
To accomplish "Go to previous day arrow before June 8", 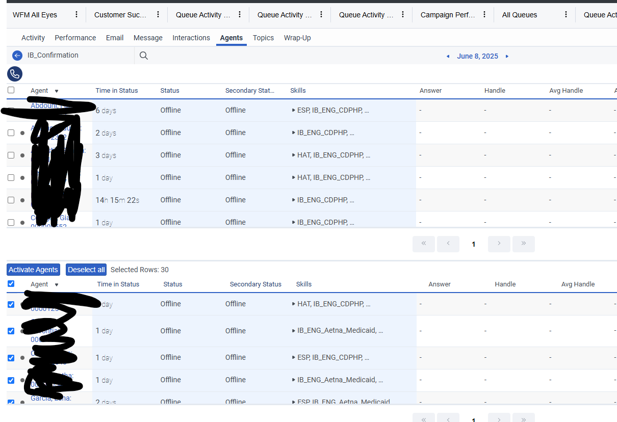I will (x=448, y=56).
